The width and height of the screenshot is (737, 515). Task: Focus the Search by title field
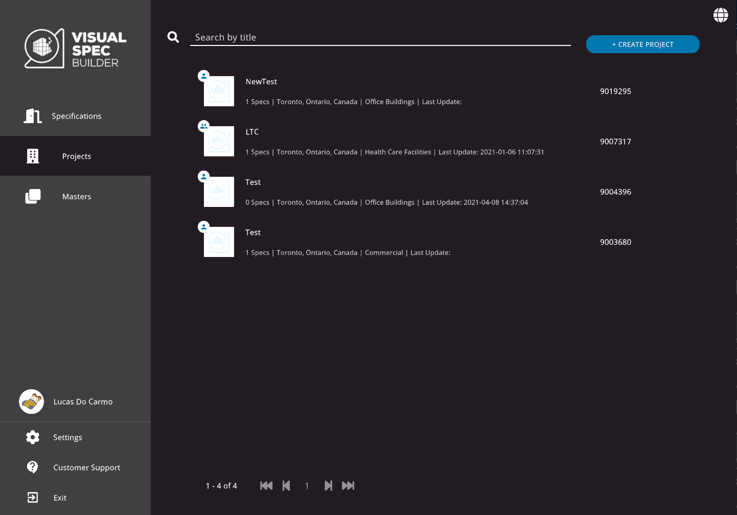coord(380,37)
